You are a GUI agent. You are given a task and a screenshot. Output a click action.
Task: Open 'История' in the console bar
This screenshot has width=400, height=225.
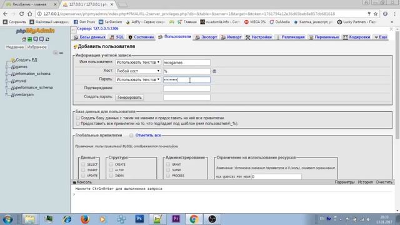(365, 182)
